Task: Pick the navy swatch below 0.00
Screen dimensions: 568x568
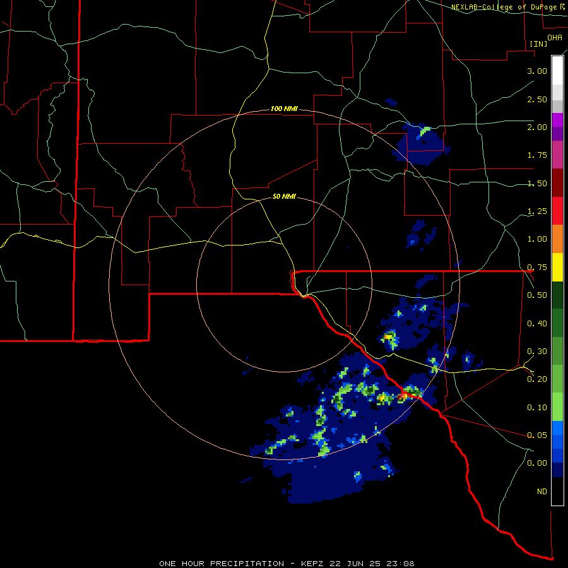Action: point(557,470)
